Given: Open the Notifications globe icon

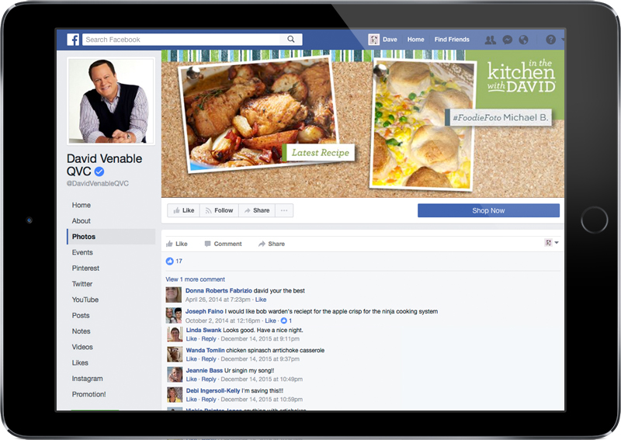Looking at the screenshot, I should tap(523, 40).
